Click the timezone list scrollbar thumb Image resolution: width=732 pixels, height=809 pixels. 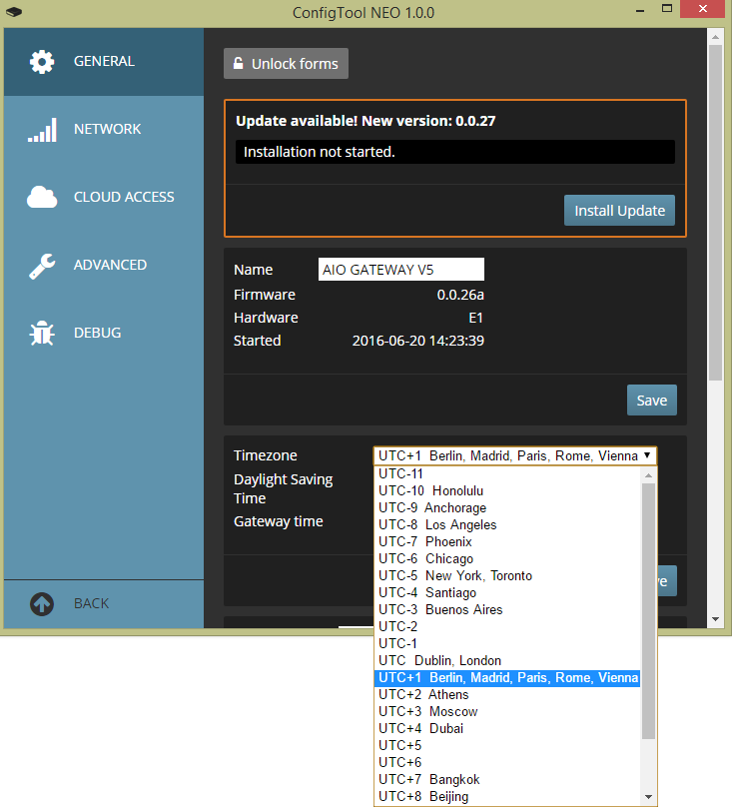pos(648,611)
